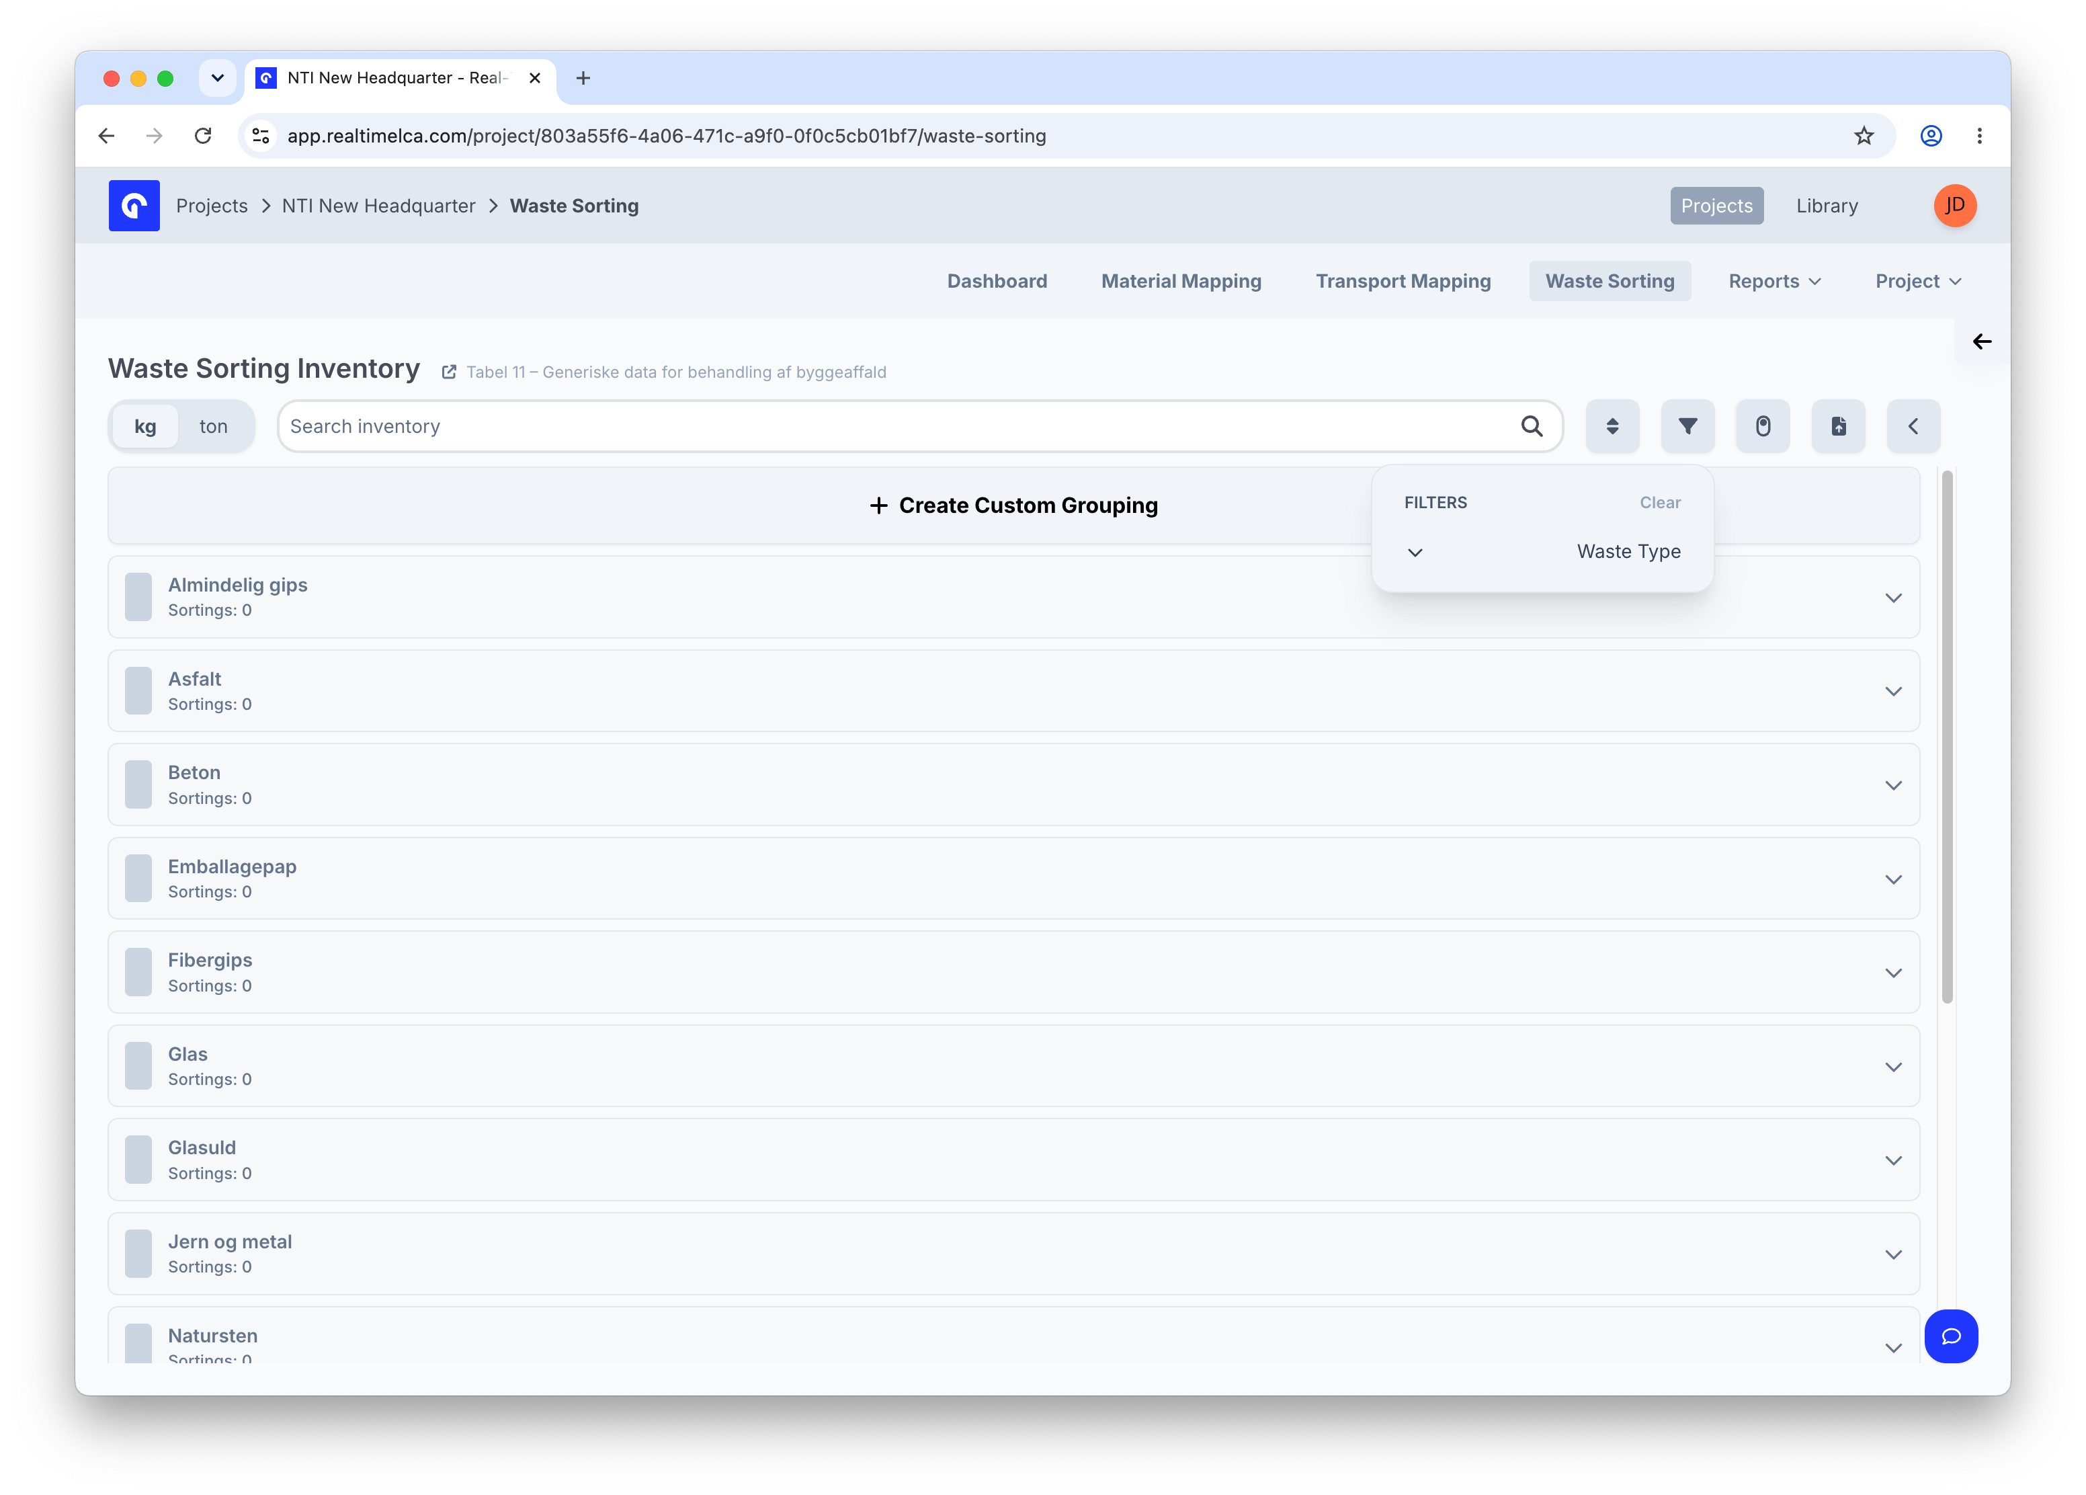Select the Beton color box
The width and height of the screenshot is (2086, 1495).
click(138, 784)
